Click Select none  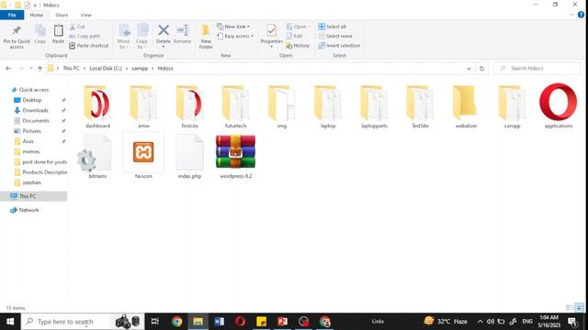tap(335, 36)
